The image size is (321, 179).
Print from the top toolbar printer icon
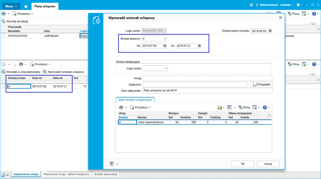(x=4, y=14)
